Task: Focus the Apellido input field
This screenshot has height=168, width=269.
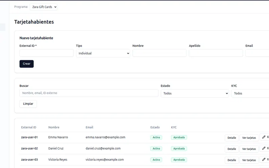Action: 216,53
